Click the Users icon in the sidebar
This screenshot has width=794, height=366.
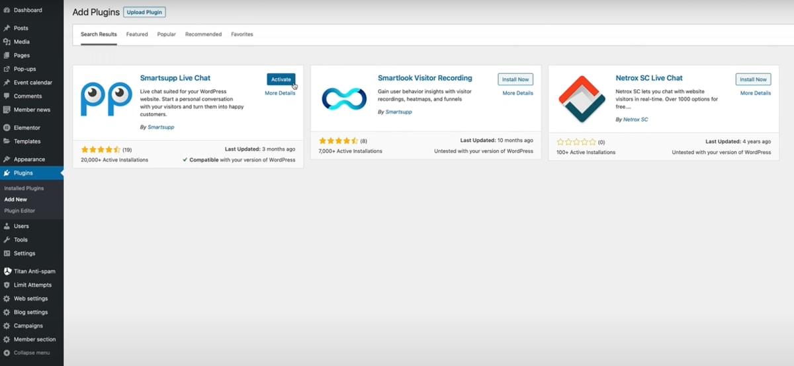click(7, 226)
